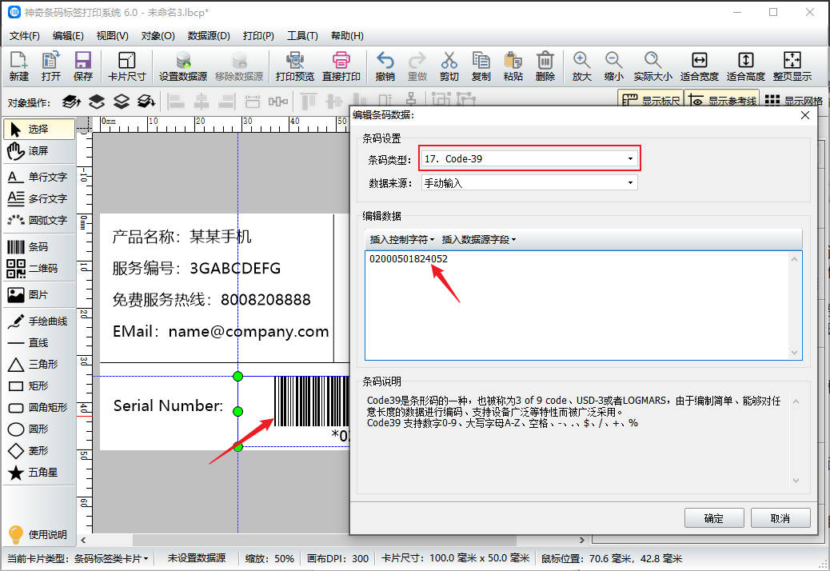830x571 pixels.
Task: Click the Zoom In (放大) icon
Action: (x=581, y=66)
